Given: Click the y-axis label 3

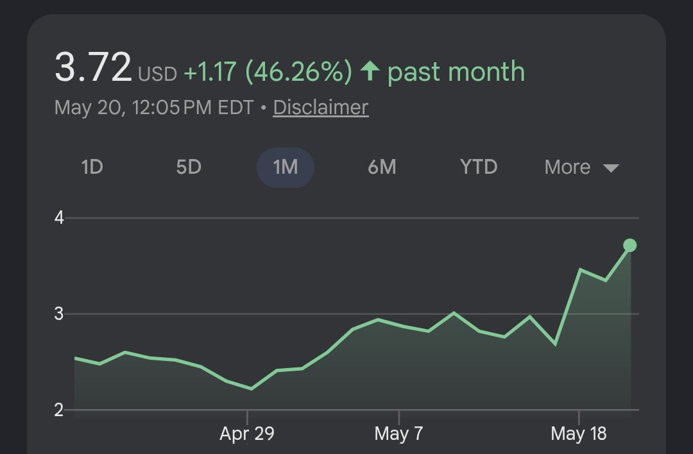Looking at the screenshot, I should pyautogui.click(x=59, y=314).
